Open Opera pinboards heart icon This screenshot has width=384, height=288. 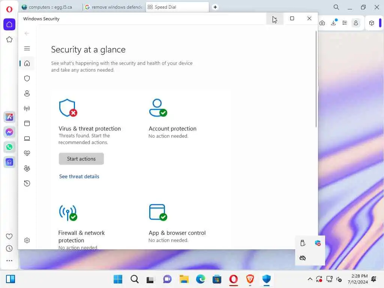click(x=9, y=236)
